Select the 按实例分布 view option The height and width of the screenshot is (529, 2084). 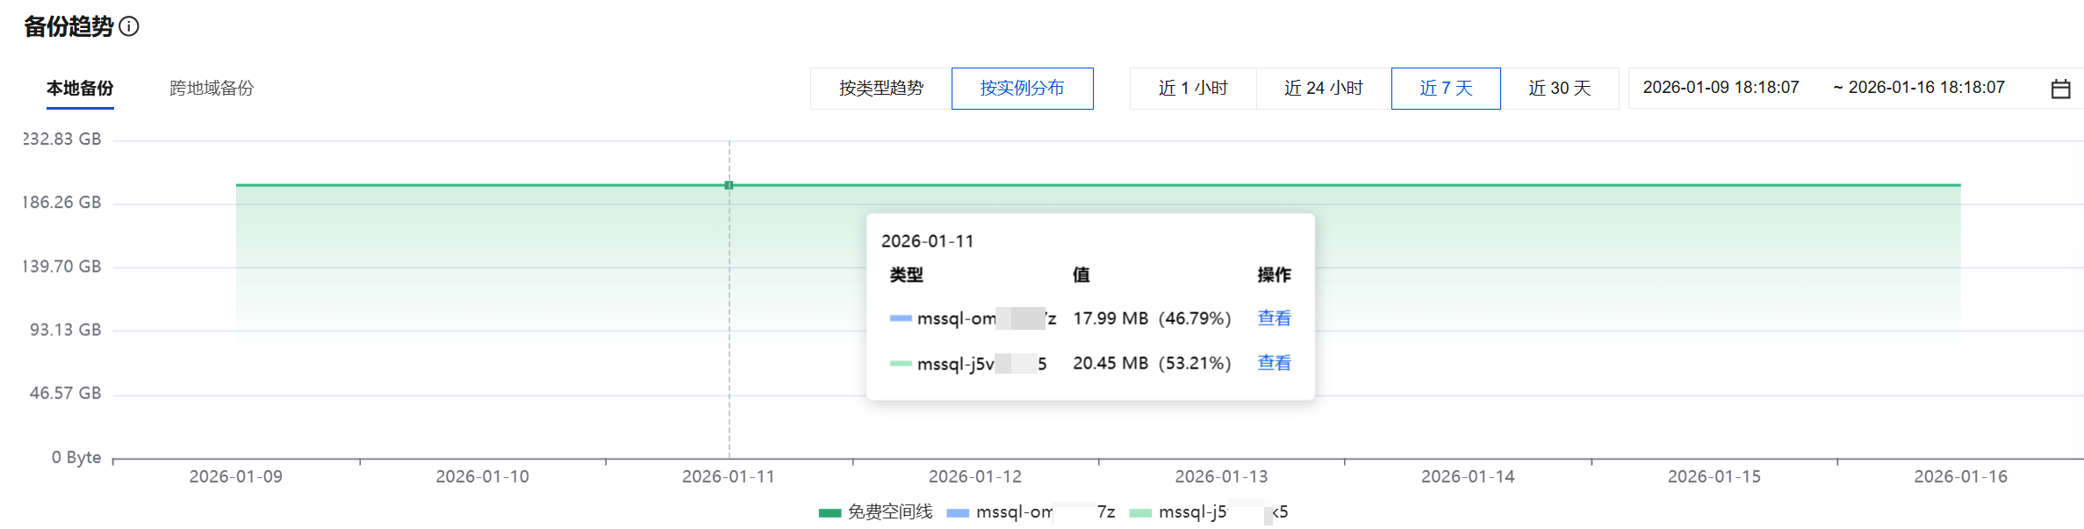(x=1022, y=89)
